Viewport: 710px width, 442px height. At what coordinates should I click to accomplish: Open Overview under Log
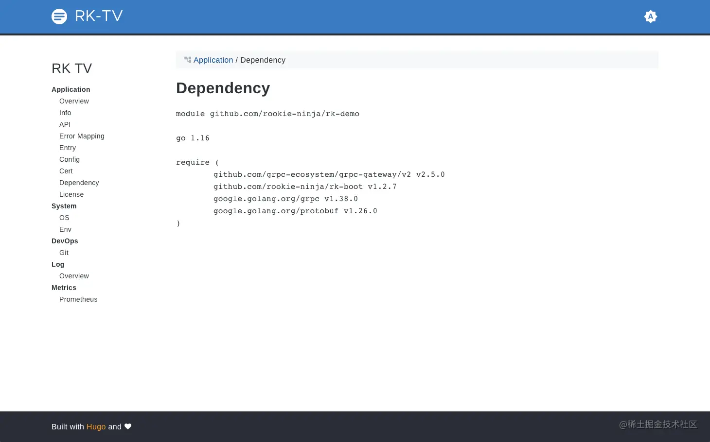click(74, 276)
